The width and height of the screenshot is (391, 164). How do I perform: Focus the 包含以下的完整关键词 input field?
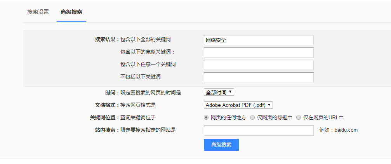click(259, 52)
